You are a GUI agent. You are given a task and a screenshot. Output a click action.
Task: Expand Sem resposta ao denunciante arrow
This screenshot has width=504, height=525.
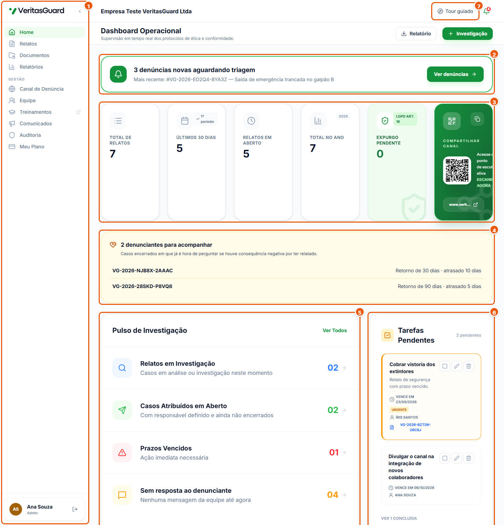click(344, 495)
